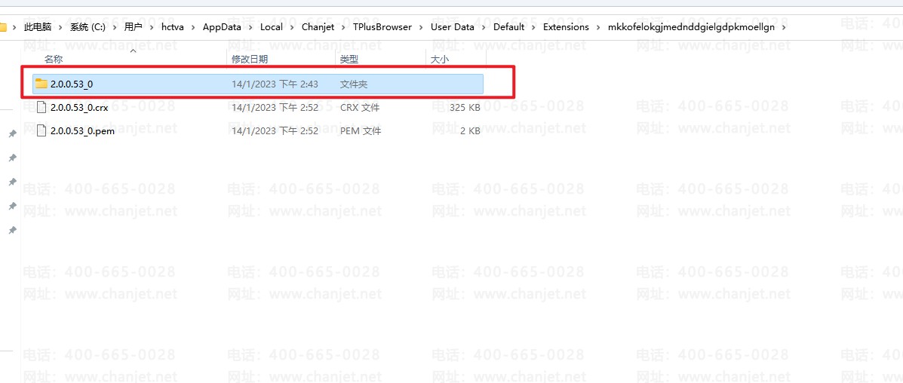The image size is (903, 383).
Task: Sort files by the 类型 column header
Action: pyautogui.click(x=349, y=59)
